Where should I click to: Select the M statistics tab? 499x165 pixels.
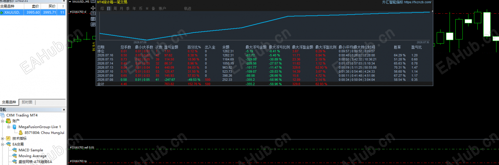point(147,8)
